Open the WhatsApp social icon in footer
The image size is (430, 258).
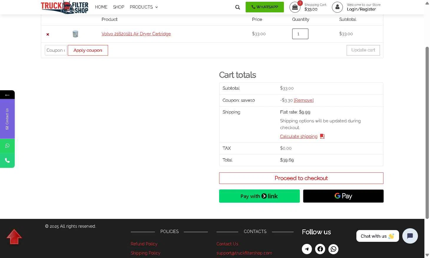coord(333,249)
